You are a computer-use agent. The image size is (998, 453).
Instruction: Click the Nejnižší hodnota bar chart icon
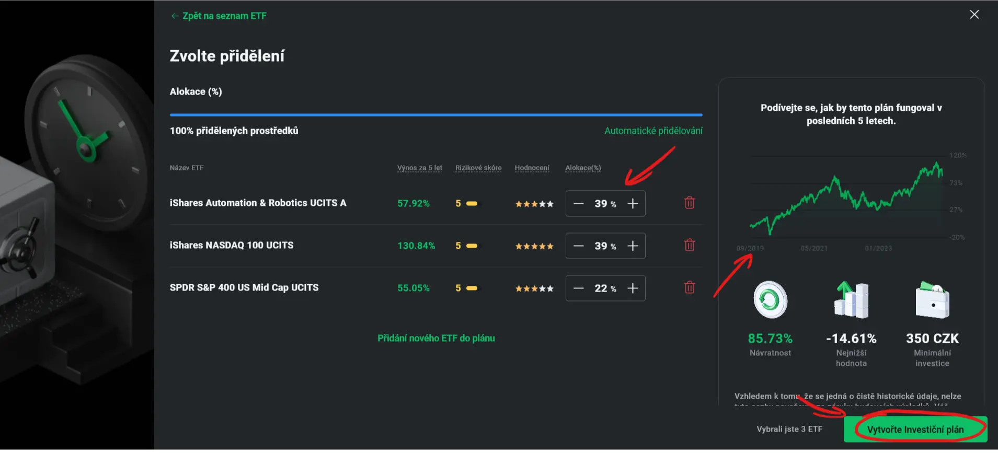[x=851, y=300]
